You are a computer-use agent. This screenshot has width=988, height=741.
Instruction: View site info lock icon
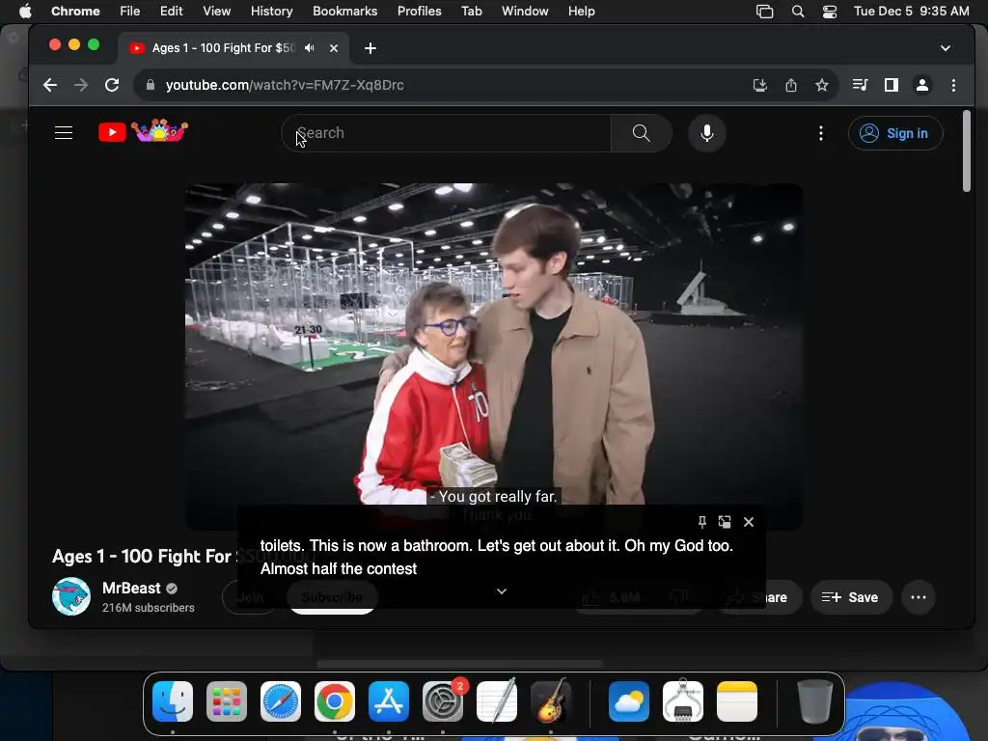[150, 85]
